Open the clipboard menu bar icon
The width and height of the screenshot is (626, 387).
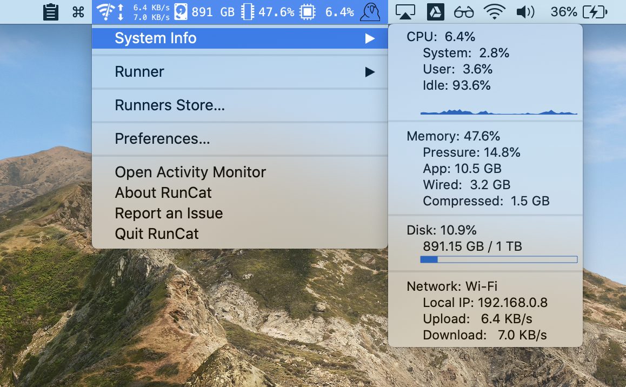[51, 12]
